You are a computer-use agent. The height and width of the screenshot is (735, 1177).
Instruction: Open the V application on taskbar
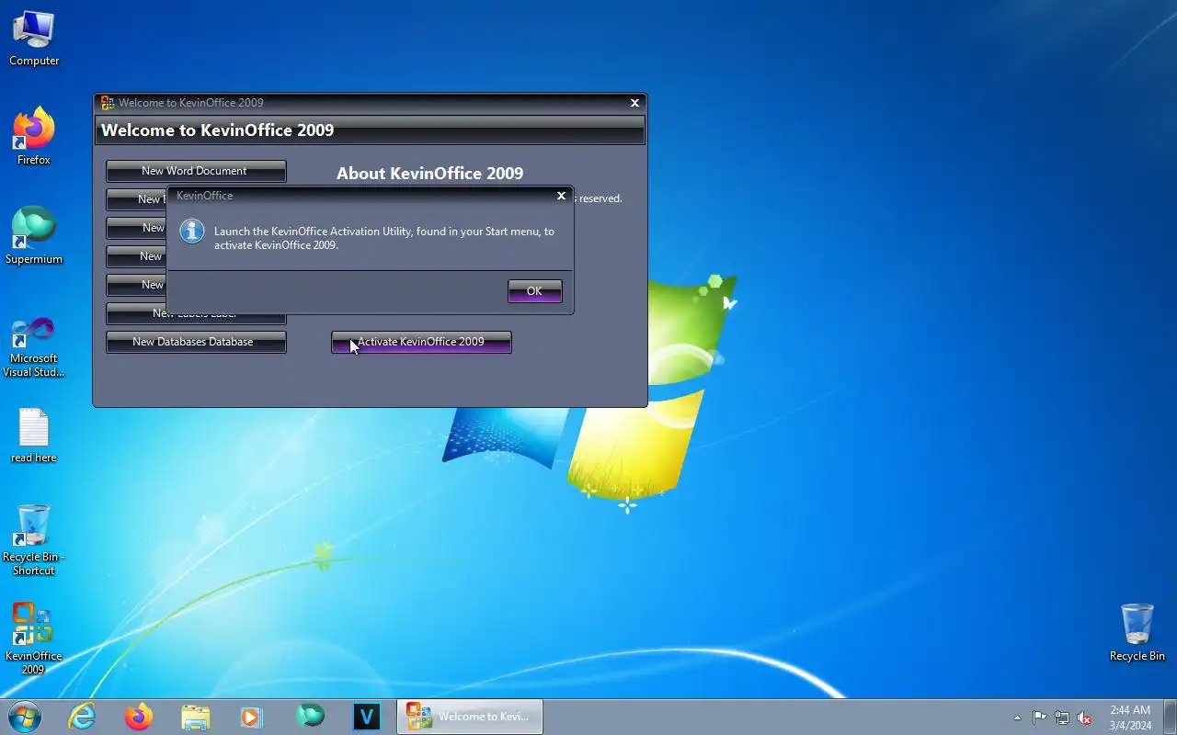pyautogui.click(x=367, y=717)
